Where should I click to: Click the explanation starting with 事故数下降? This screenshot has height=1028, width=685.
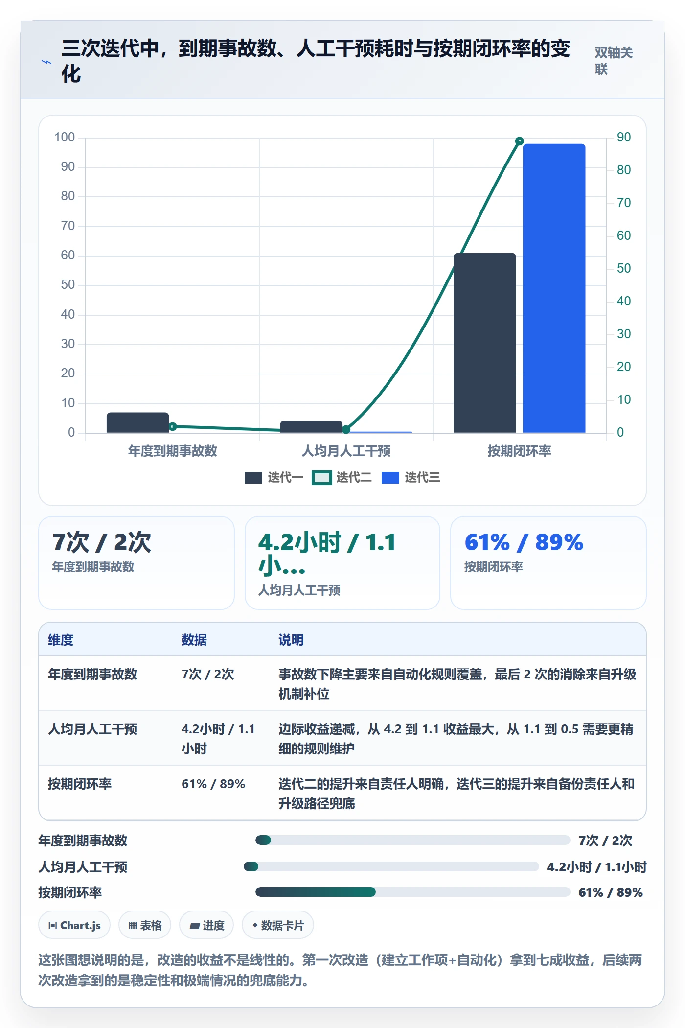(x=457, y=684)
